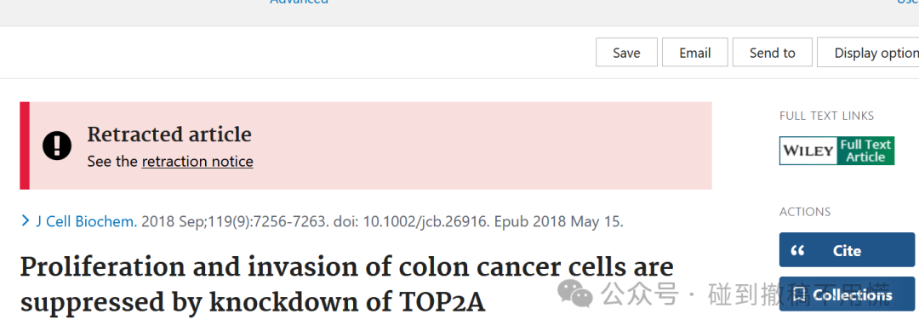919x331 pixels.
Task: Click the quotation mark icon on Cite
Action: pos(797,251)
